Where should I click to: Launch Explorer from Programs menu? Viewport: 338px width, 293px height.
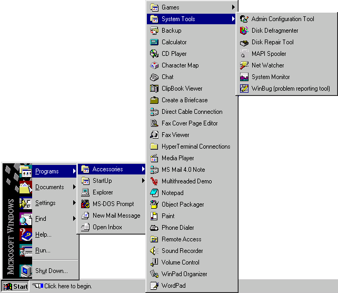112,192
